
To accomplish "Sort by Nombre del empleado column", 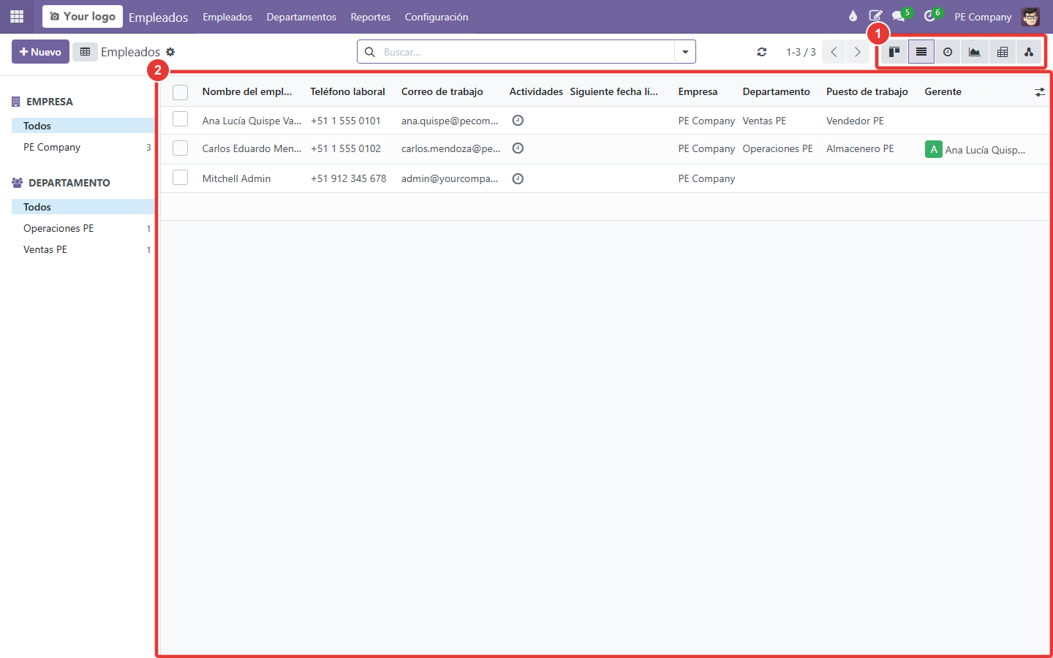I will 247,91.
